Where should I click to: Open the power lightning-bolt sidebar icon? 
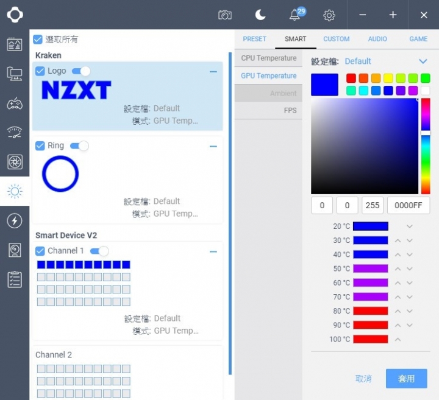coord(15,221)
